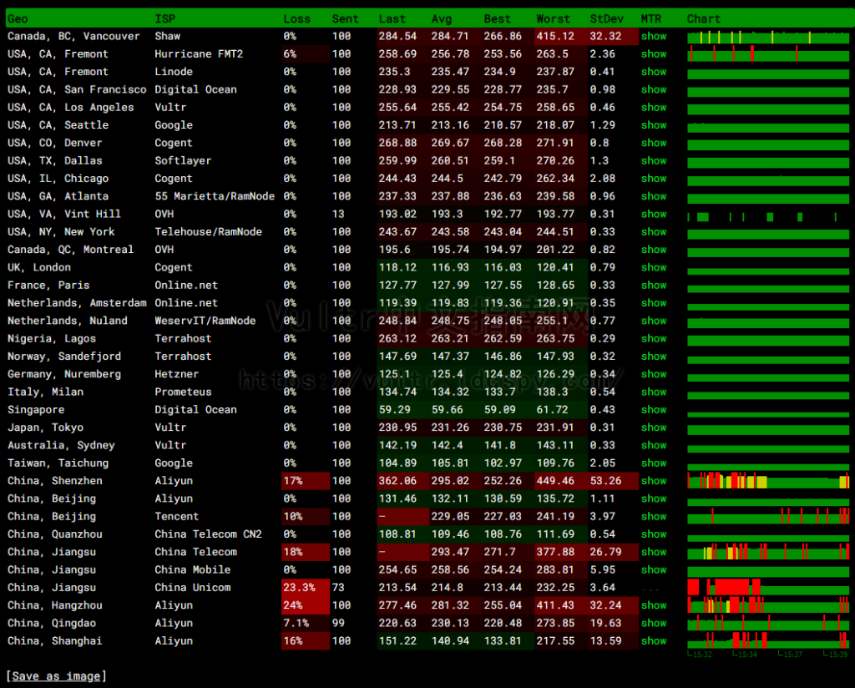The width and height of the screenshot is (855, 688).
Task: Click the 'USA, TX, Dallas' geo cell
Action: click(54, 161)
